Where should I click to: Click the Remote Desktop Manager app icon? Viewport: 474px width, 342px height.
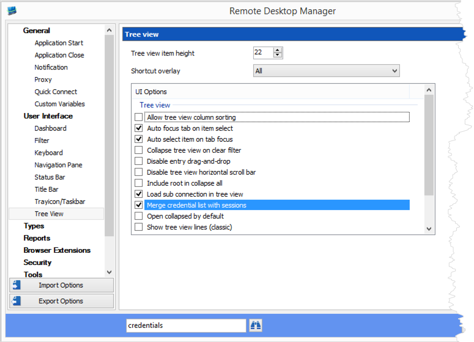[x=12, y=10]
